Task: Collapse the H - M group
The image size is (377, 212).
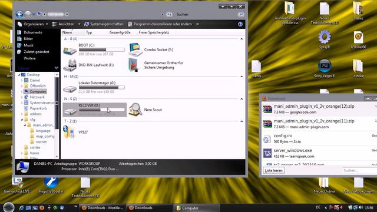Action: click(242, 77)
